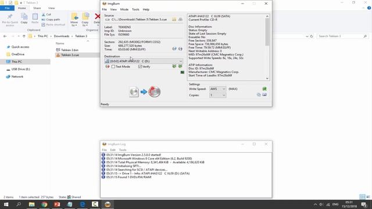Open the Destination drive dropdown
Image resolution: width=372 pixels, height=209 pixels.
coord(181,61)
